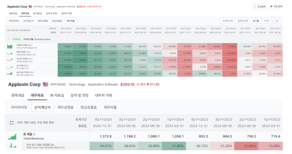Viewport: 292px width, 154px height.
Task: Click the pinned 기본 종목 button
Action: click(276, 7)
